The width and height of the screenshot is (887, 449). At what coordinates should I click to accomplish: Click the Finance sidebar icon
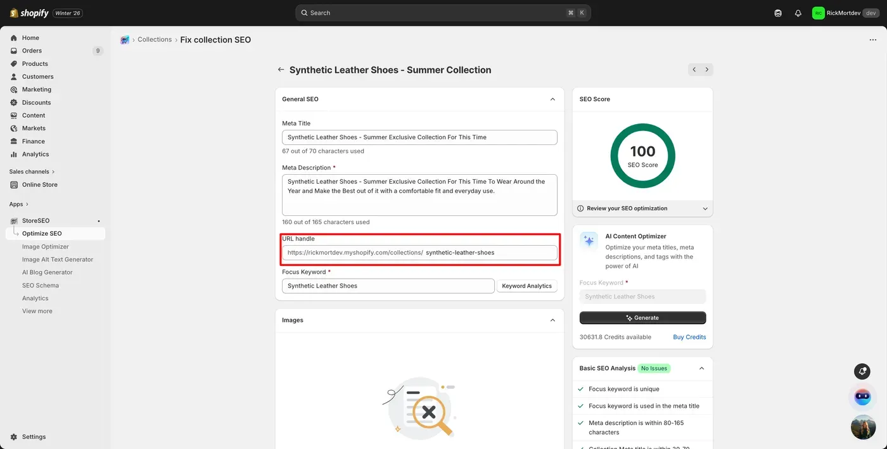point(14,141)
